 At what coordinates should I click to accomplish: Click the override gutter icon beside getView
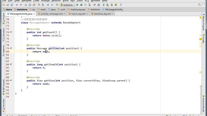pos(11,80)
